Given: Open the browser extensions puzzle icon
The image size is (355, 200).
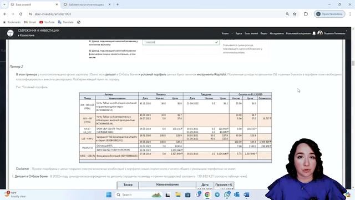Looking at the screenshot, I should [306, 14].
